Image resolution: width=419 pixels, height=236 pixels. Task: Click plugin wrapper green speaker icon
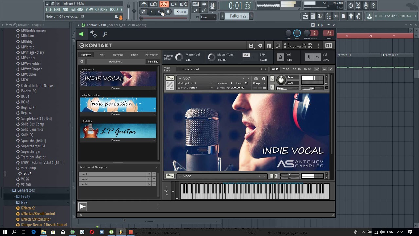pos(82,34)
